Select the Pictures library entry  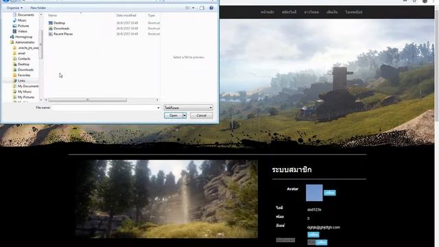(21, 26)
